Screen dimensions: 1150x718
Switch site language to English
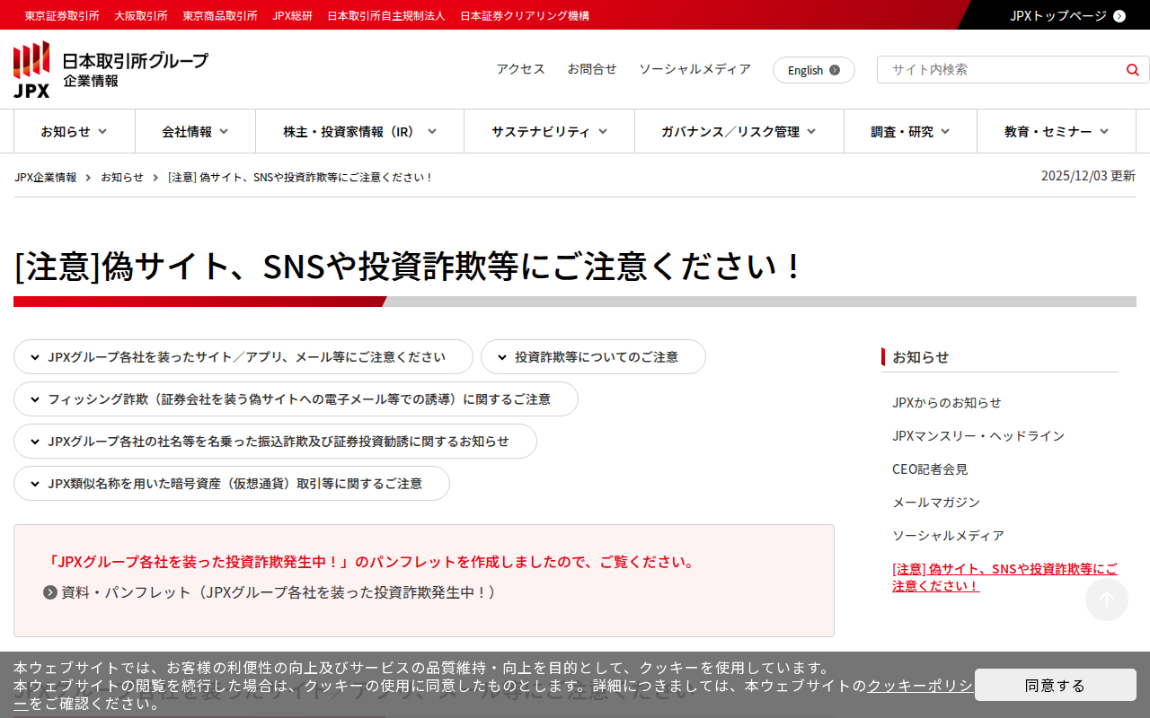click(x=814, y=70)
